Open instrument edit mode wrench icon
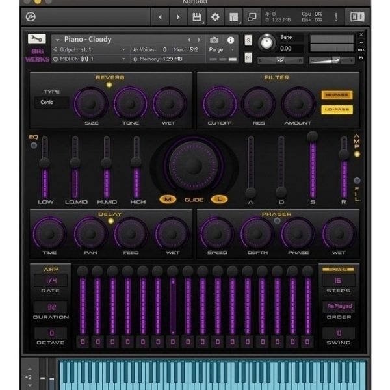390x390 pixels. [x=37, y=39]
